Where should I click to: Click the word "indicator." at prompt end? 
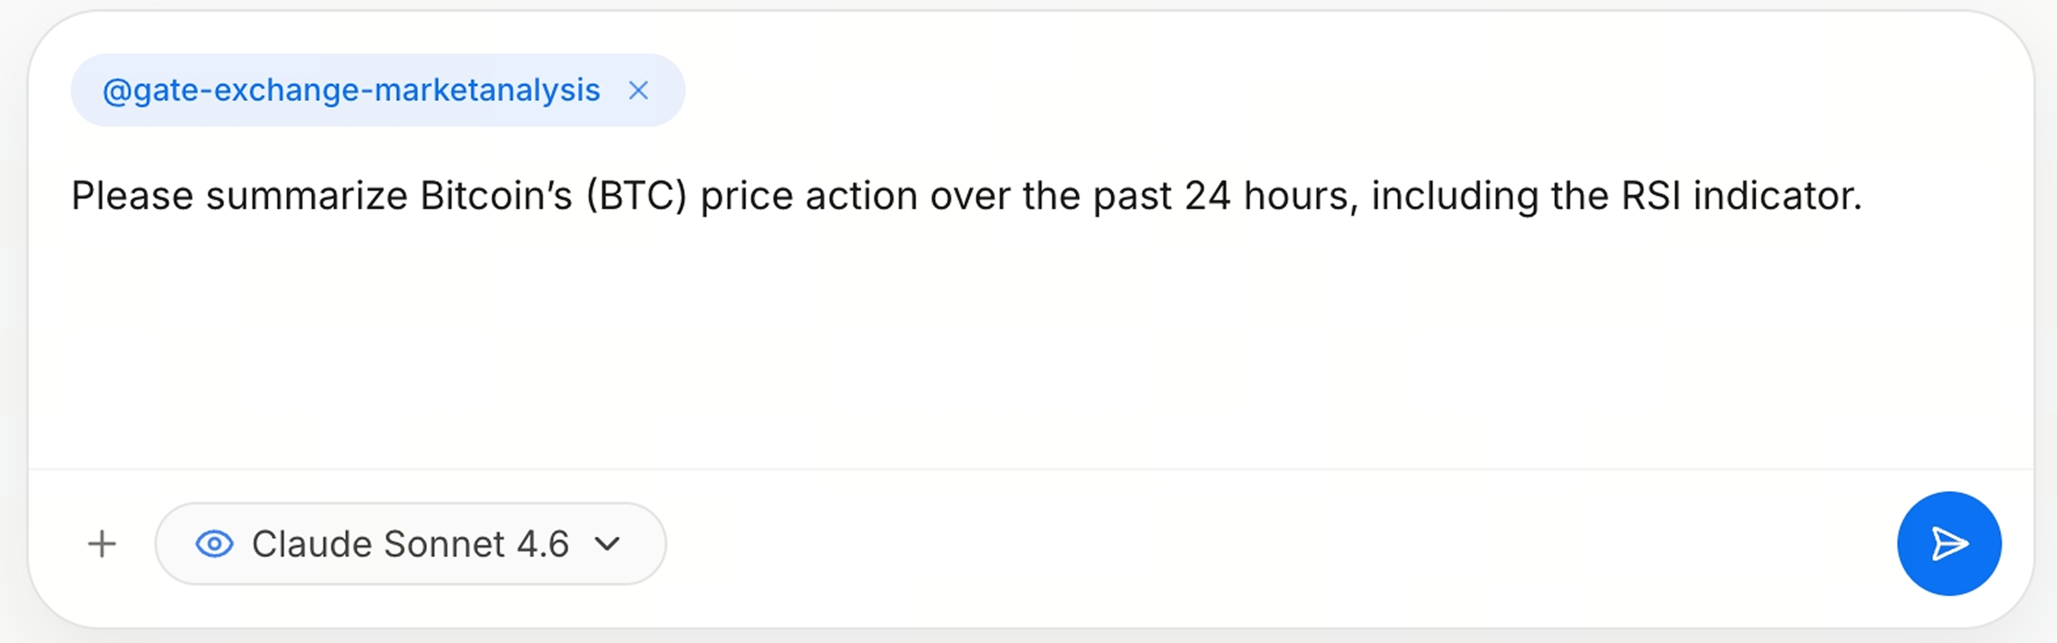[x=1778, y=196]
